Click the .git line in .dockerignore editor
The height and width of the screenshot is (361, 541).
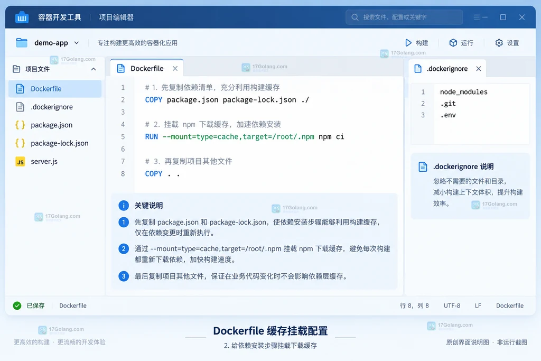(x=448, y=104)
